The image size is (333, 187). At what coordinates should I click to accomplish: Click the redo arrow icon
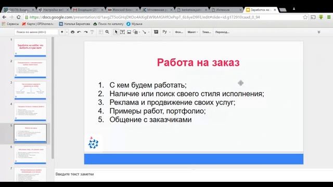pyautogui.click(x=85, y=32)
